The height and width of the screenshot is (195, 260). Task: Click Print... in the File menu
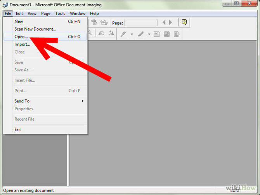click(x=45, y=91)
